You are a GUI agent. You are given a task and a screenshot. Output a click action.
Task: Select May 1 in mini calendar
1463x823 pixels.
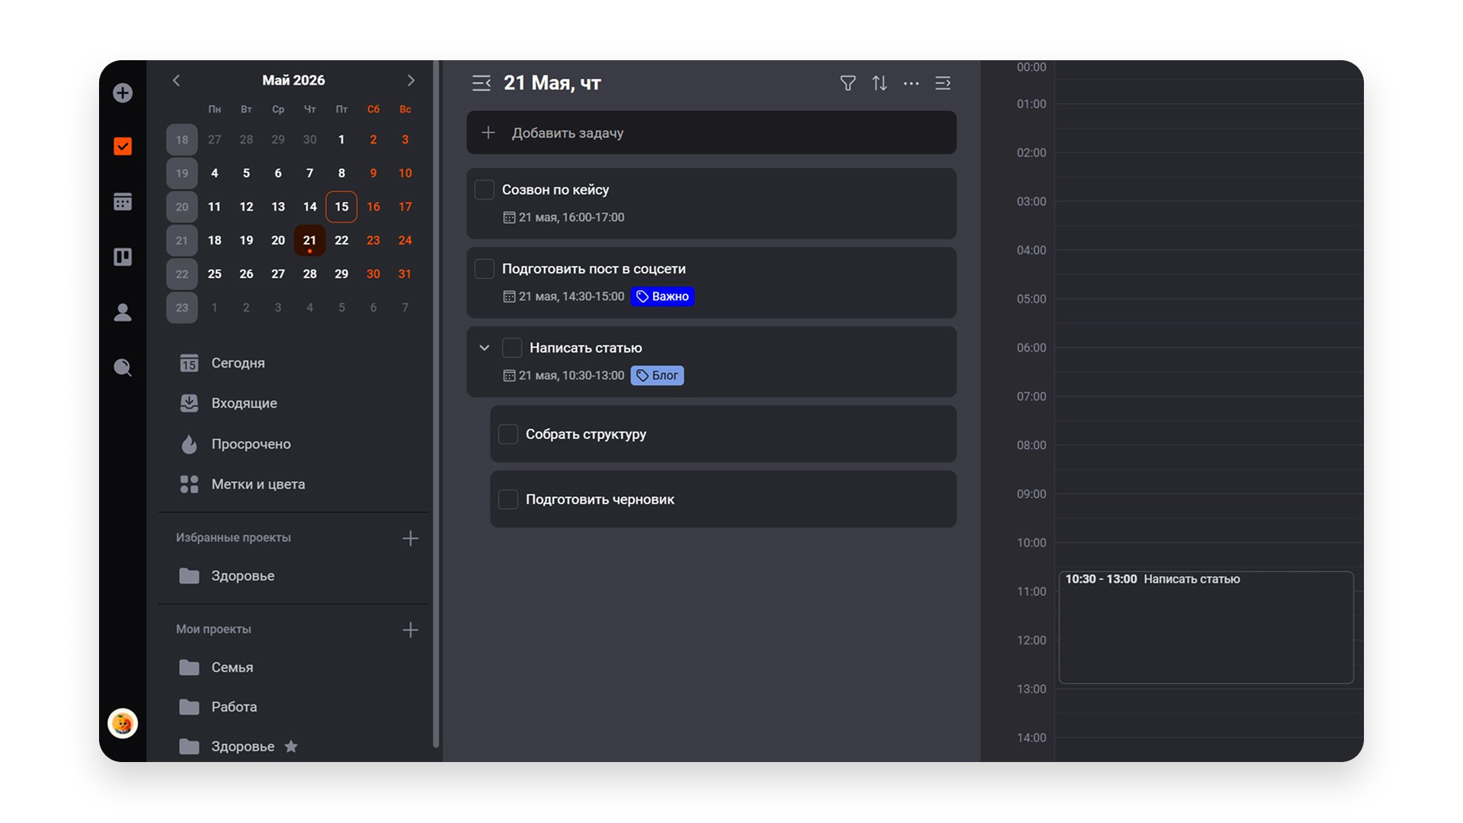pos(341,139)
